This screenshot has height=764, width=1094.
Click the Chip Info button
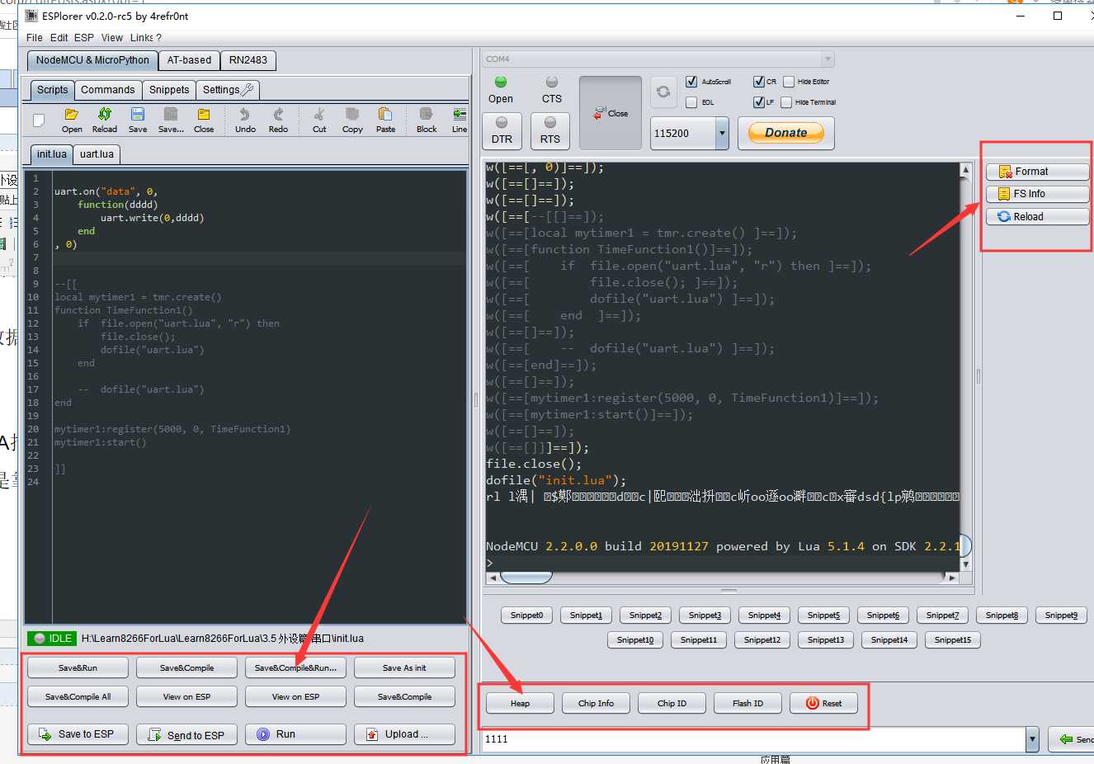[596, 703]
